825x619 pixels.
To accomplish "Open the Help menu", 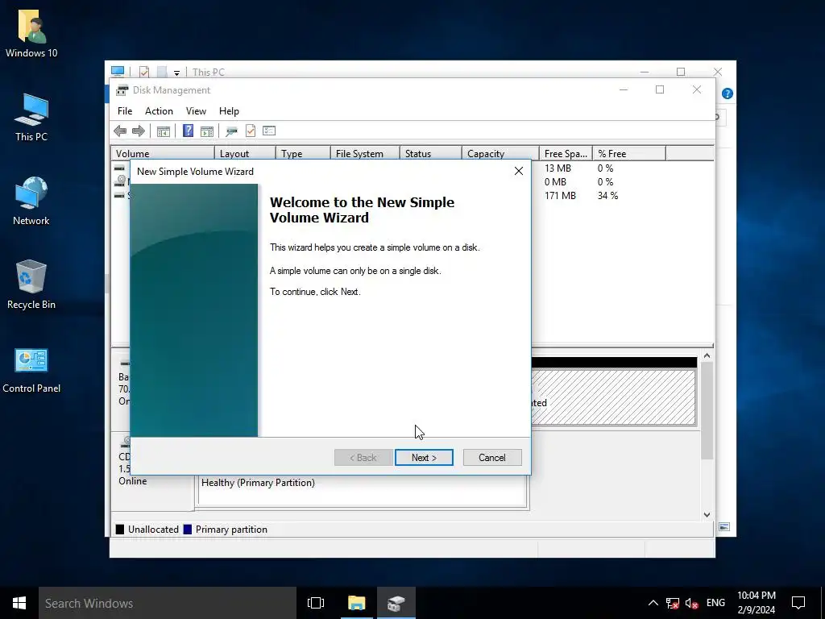I will [229, 111].
